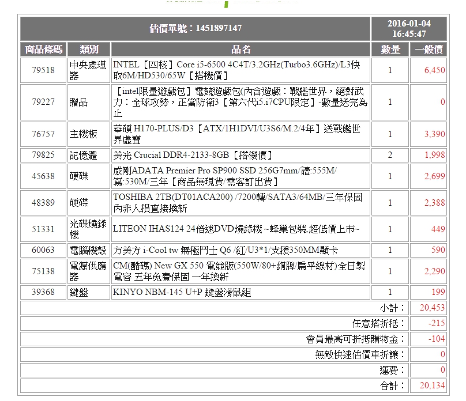Screen dimensions: 466x401
Task: Click the 小計 label
Action: 392,308
